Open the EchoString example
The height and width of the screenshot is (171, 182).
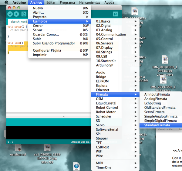tap(161, 103)
